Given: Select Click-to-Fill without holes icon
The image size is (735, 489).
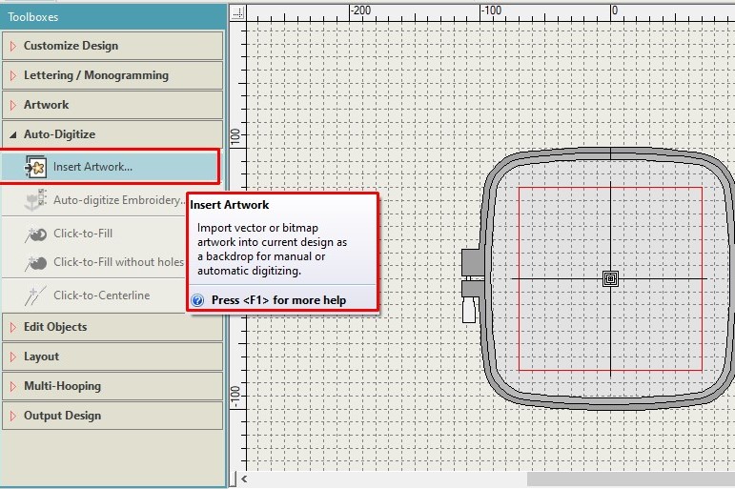Looking at the screenshot, I should coord(35,262).
